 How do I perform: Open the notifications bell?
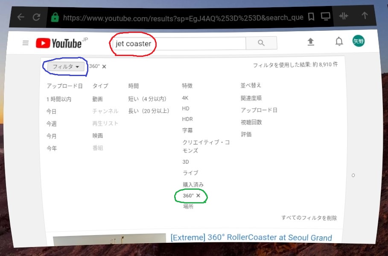point(339,41)
